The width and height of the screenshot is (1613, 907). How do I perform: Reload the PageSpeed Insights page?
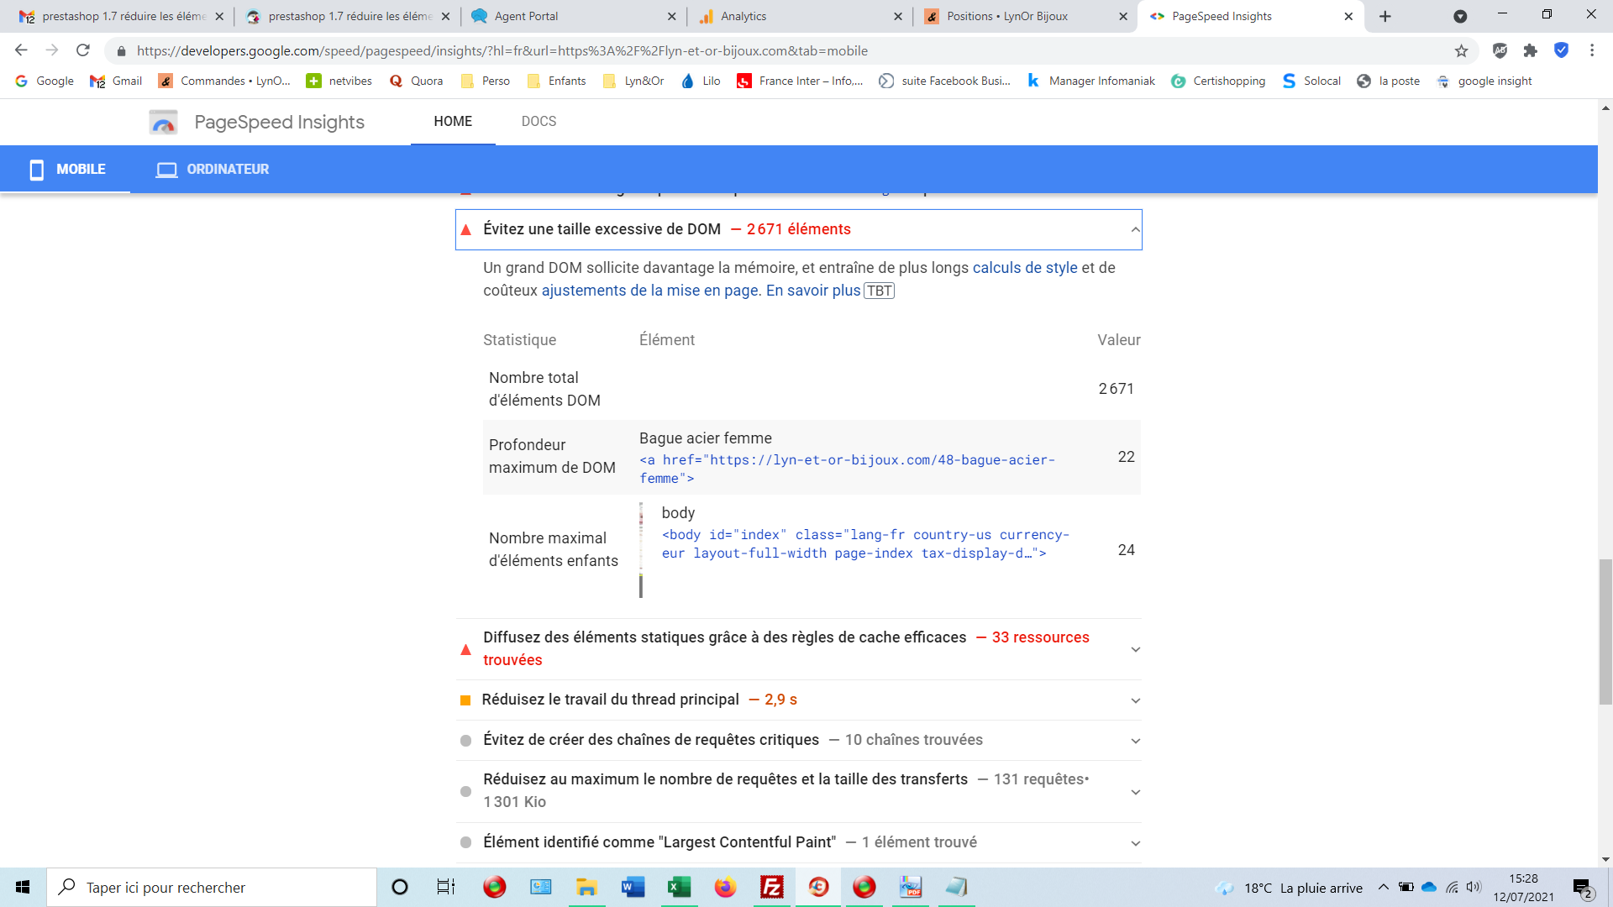[x=82, y=50]
